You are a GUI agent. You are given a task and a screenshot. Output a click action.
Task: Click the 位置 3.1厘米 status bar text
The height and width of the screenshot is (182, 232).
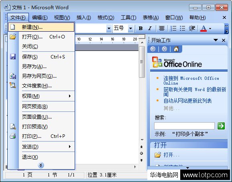pyautogui.click(x=102, y=175)
